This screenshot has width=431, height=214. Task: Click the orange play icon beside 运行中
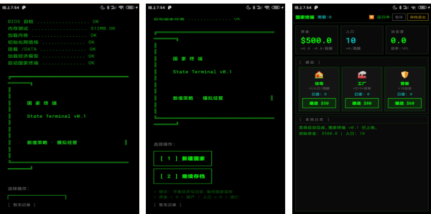pyautogui.click(x=371, y=17)
